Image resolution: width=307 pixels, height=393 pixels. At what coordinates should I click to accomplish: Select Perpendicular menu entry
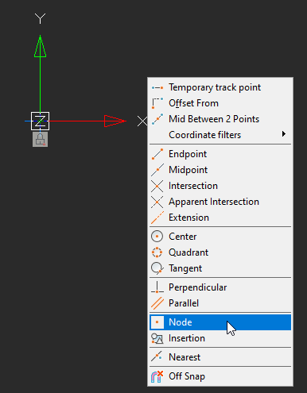pyautogui.click(x=220, y=287)
